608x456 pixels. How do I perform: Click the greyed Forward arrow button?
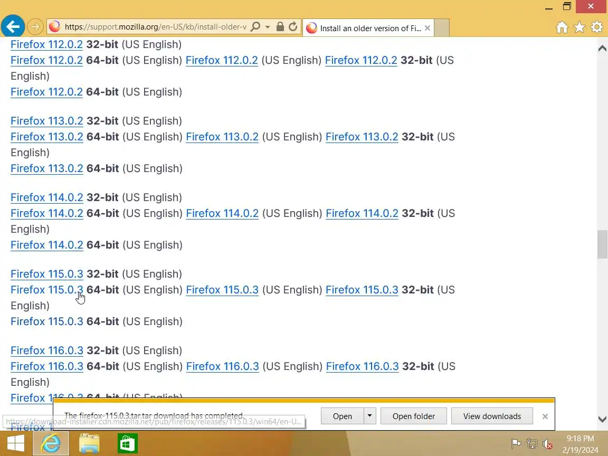[x=35, y=27]
